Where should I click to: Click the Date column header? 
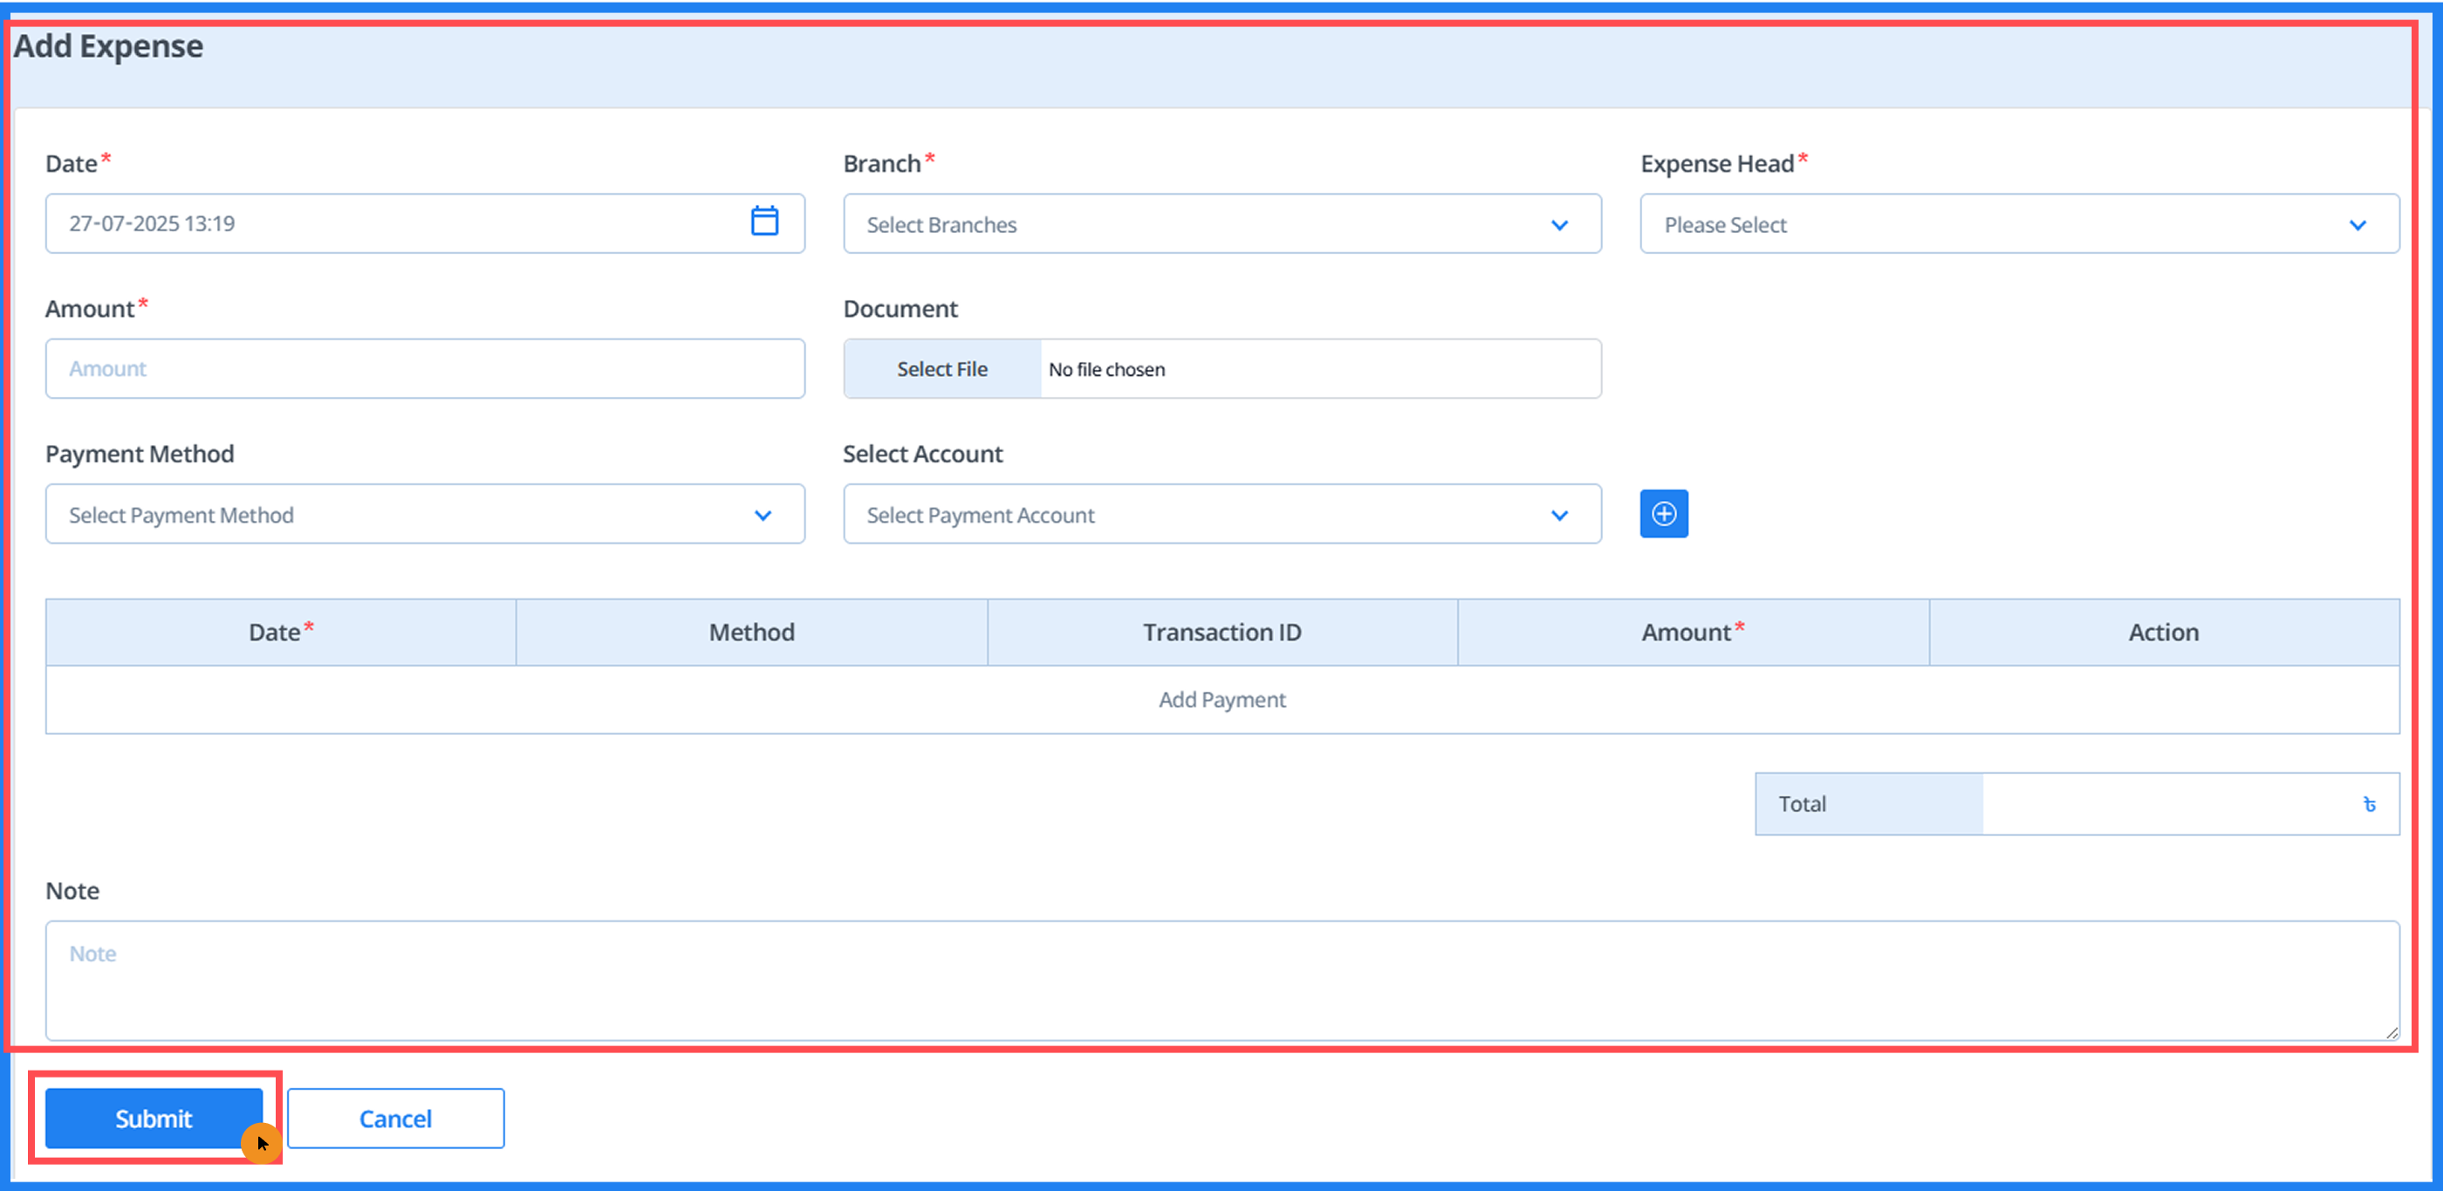click(x=280, y=632)
